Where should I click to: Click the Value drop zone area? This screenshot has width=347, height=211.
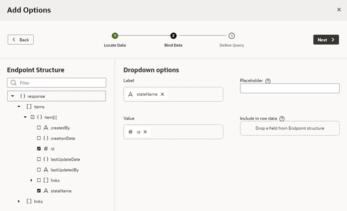point(173,132)
